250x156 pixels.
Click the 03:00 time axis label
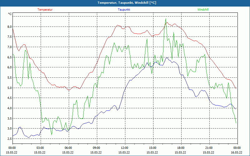[41, 148]
